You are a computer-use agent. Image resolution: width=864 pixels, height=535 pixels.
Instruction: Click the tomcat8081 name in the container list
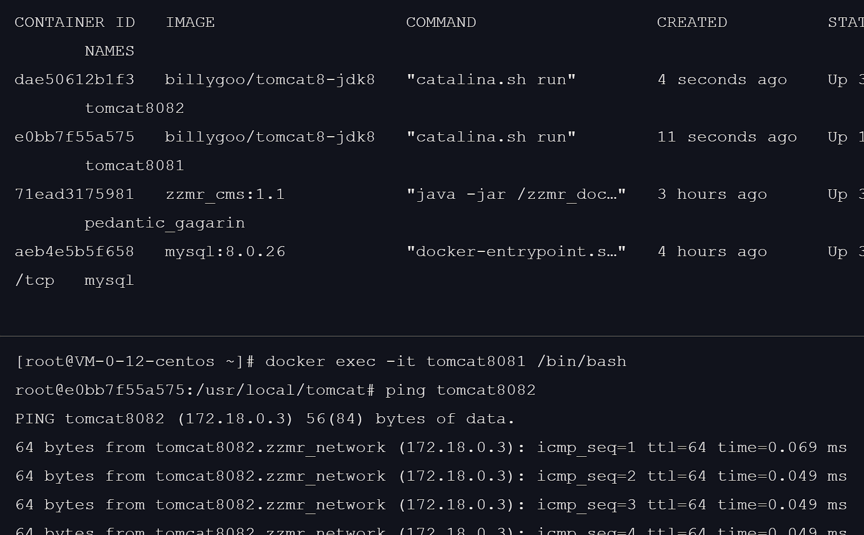coord(134,166)
